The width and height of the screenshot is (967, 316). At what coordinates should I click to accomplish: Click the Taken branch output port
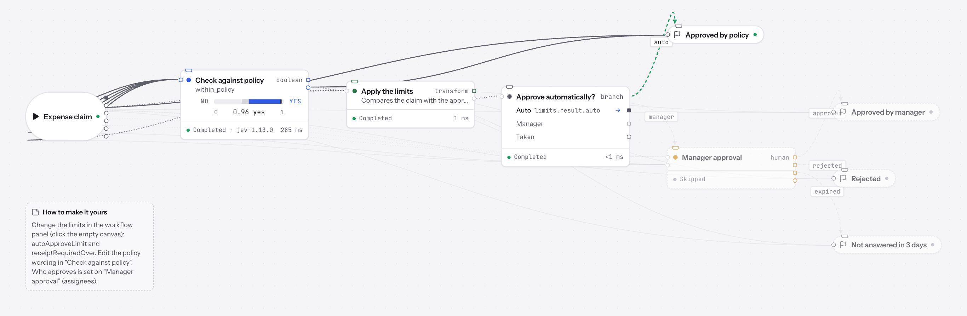coord(629,137)
